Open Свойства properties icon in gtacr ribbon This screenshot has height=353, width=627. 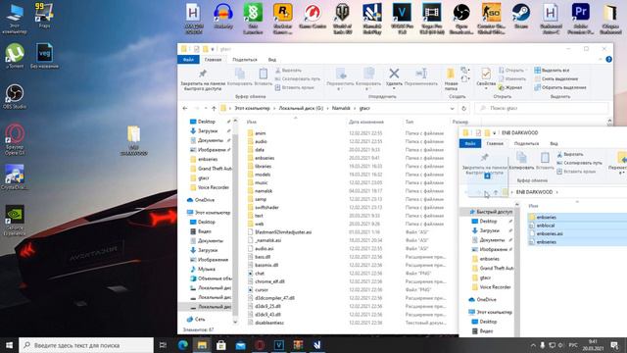[486, 74]
